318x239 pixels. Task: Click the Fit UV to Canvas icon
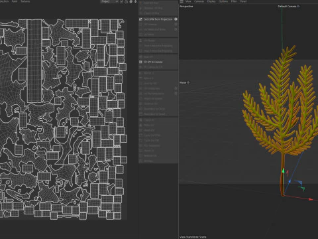140,62
